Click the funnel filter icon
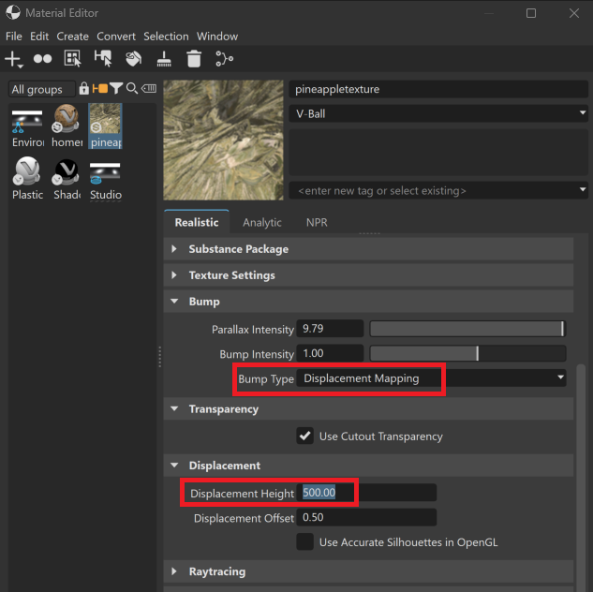This screenshot has height=592, width=593. pos(116,88)
